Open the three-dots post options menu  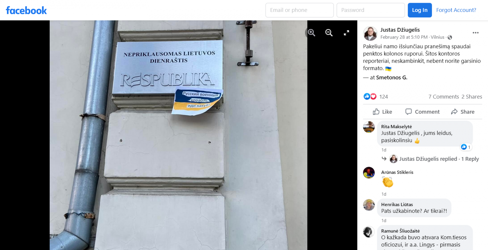[475, 33]
